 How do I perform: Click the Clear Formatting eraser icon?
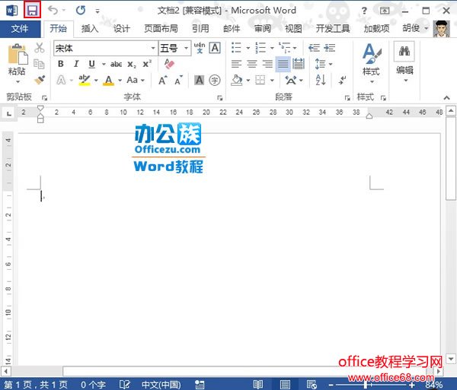169,64
